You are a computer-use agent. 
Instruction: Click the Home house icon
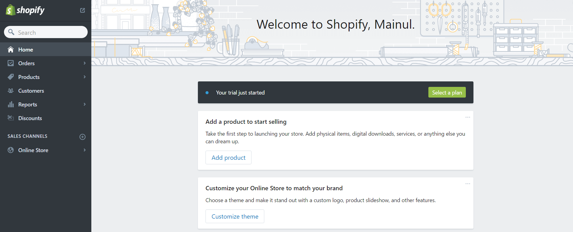(x=11, y=49)
